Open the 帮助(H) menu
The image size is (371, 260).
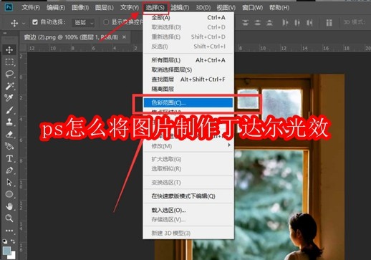click(x=279, y=8)
